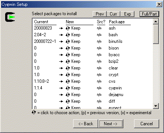Click the package list scroll up arrow

click(x=156, y=22)
